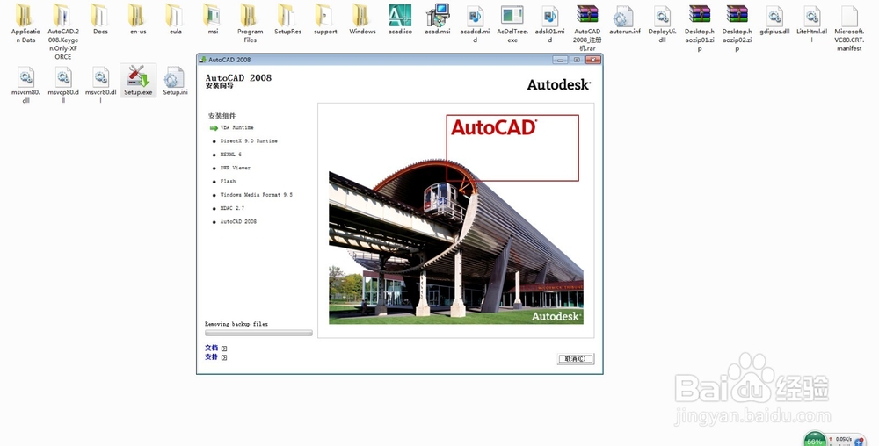The height and width of the screenshot is (446, 879).
Task: Select the adsk01.mid file
Action: [x=550, y=24]
